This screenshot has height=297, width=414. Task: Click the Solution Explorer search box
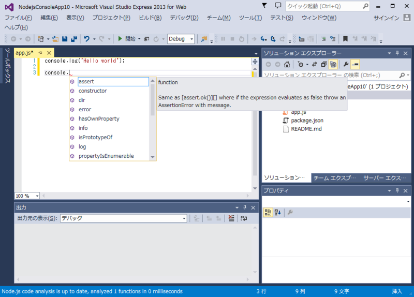[331, 75]
